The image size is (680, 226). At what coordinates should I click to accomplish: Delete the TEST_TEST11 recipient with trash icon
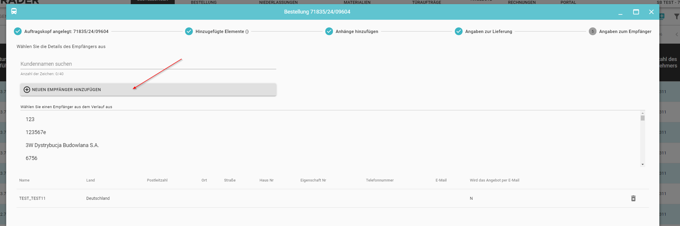point(633,198)
